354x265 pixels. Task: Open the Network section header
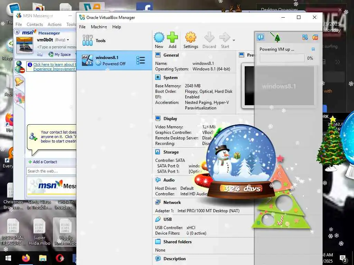pyautogui.click(x=172, y=202)
